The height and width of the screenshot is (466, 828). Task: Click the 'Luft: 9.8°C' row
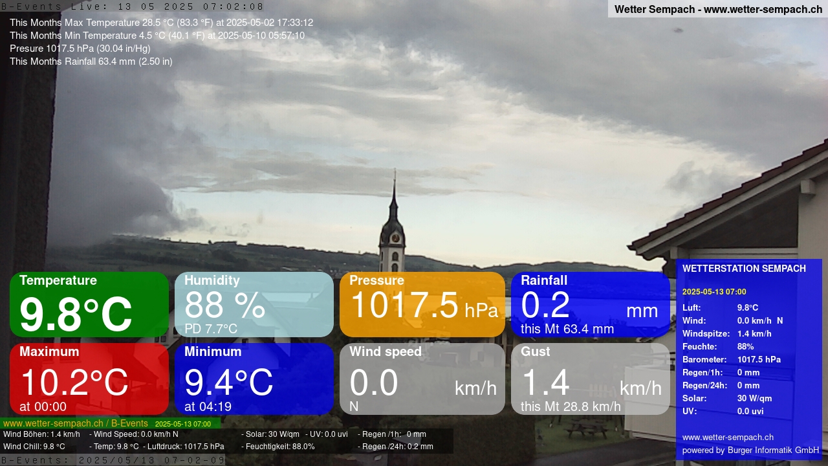721,308
